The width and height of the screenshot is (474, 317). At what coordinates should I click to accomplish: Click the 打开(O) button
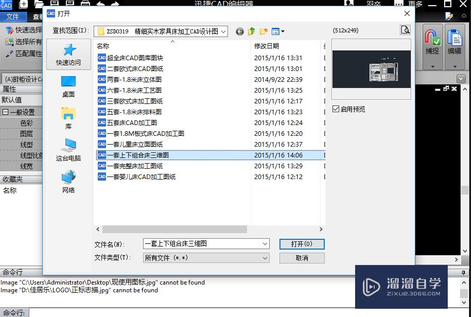tap(302, 244)
